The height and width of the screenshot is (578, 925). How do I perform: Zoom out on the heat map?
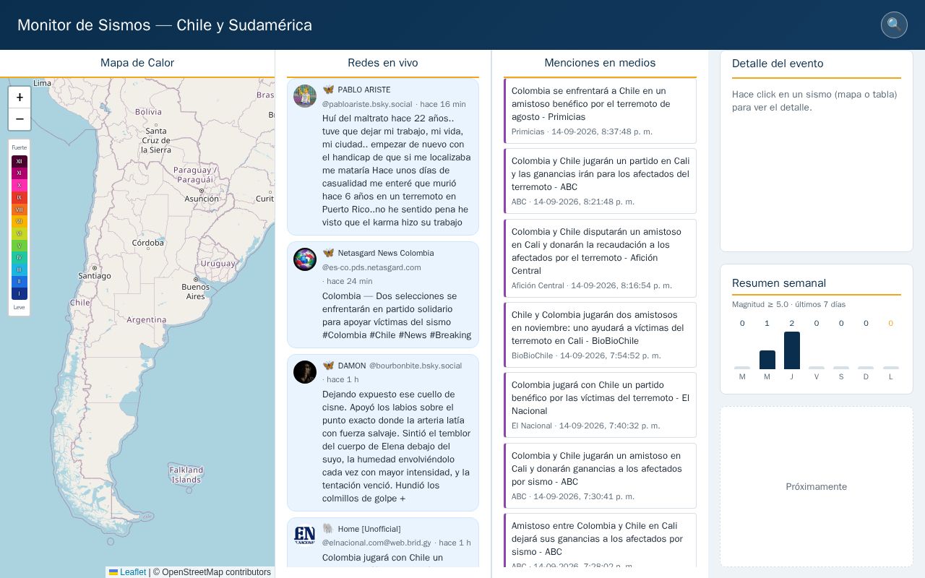click(20, 119)
